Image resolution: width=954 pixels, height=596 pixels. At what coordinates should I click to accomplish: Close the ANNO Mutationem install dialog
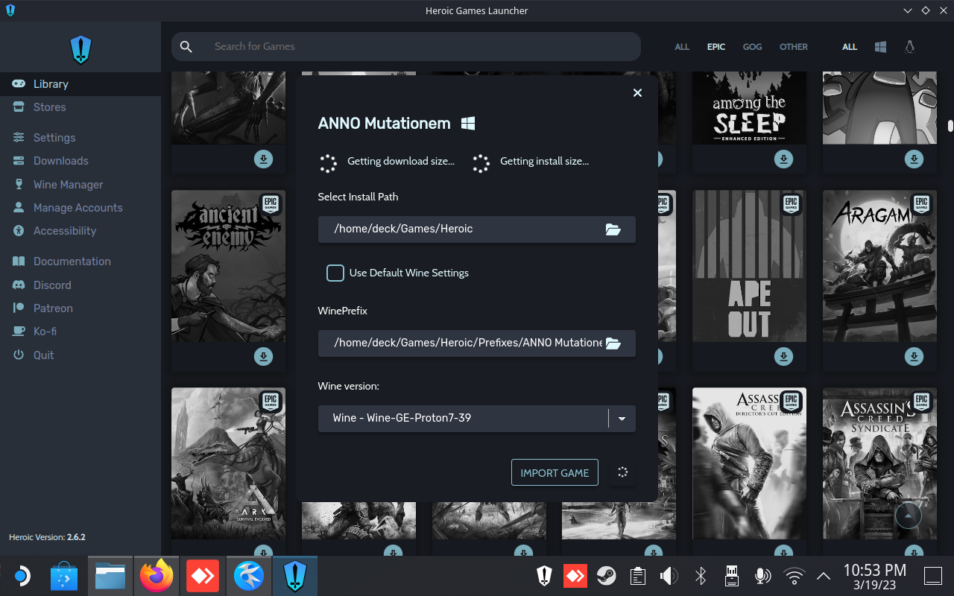tap(637, 93)
